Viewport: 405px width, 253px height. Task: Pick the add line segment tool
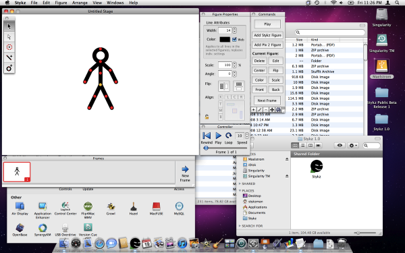pyautogui.click(x=9, y=57)
